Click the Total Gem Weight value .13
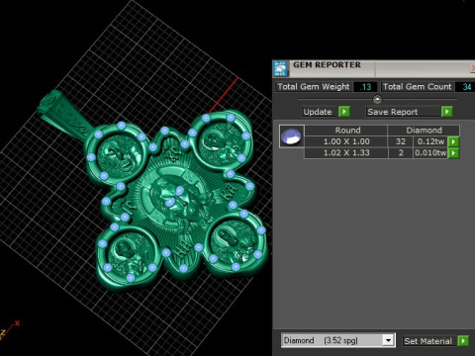 (365, 87)
